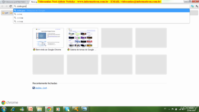Viewport: 199px width, 112px height.
Task: Open the picture viewer taskbar icon
Action: pyautogui.click(x=85, y=109)
